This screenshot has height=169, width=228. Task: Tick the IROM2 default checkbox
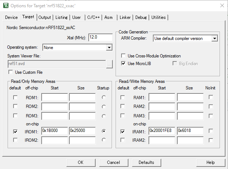coord(15,140)
